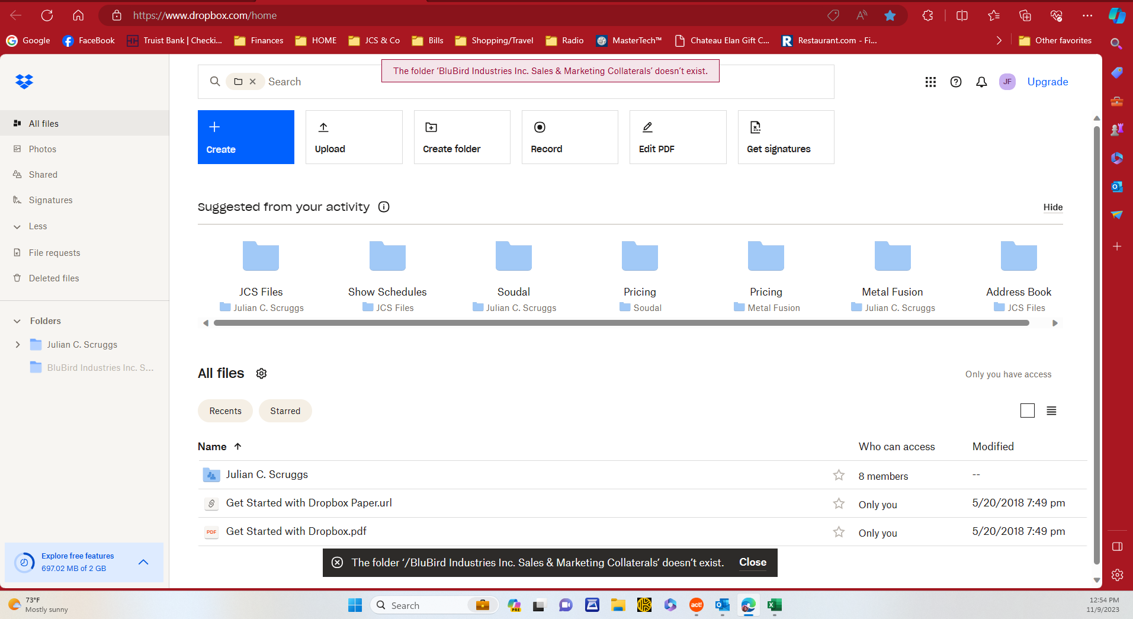Switch to list view layout

[1051, 410]
